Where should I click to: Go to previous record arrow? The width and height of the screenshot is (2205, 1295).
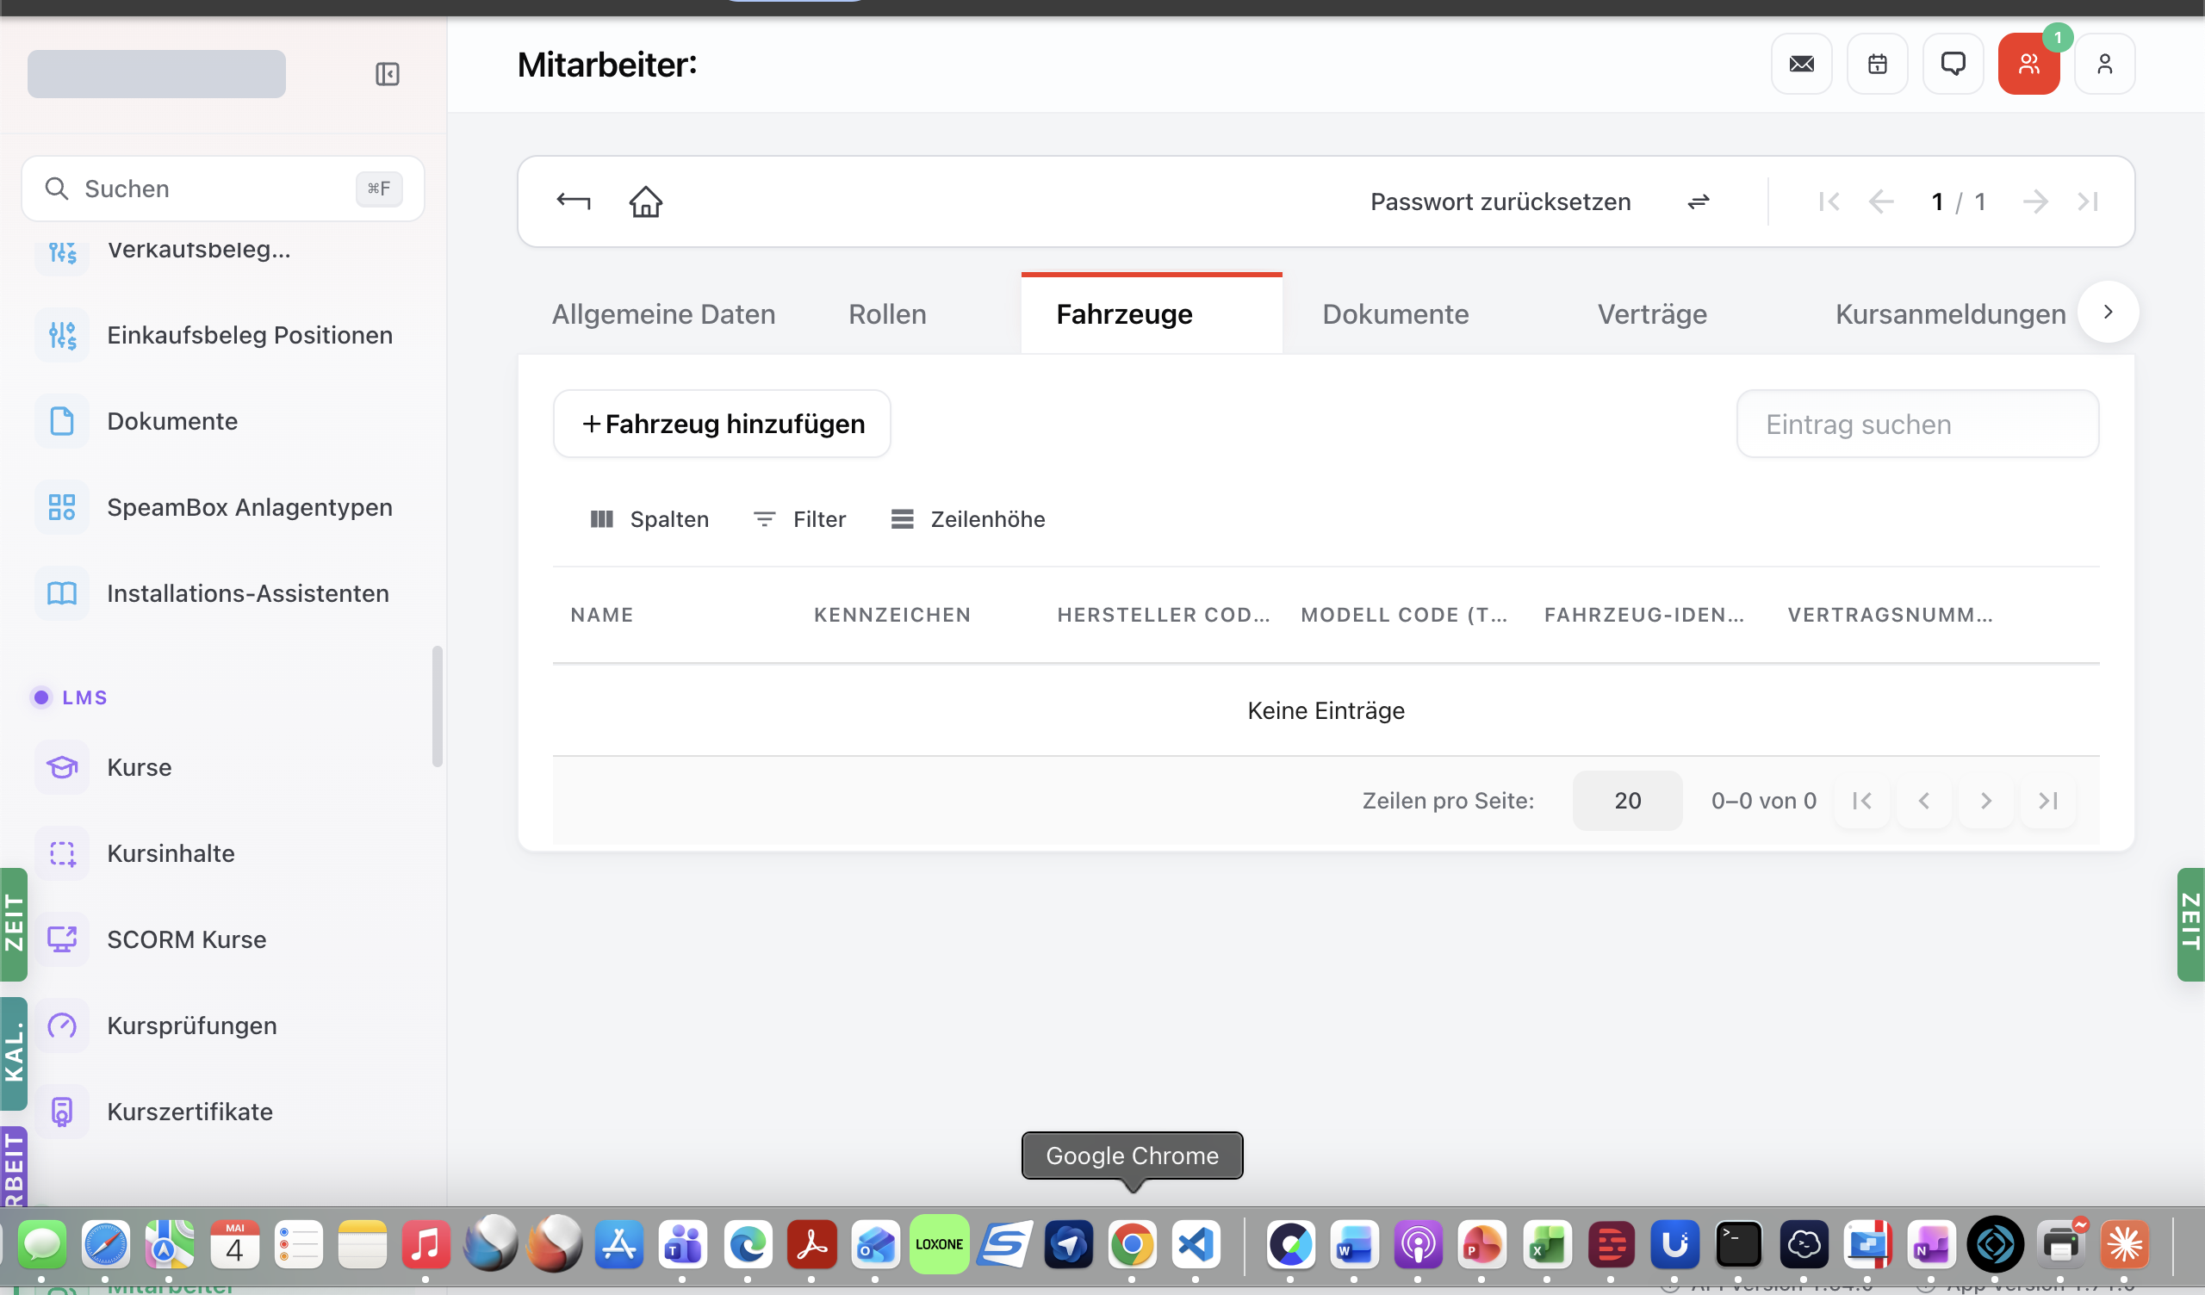[1879, 202]
